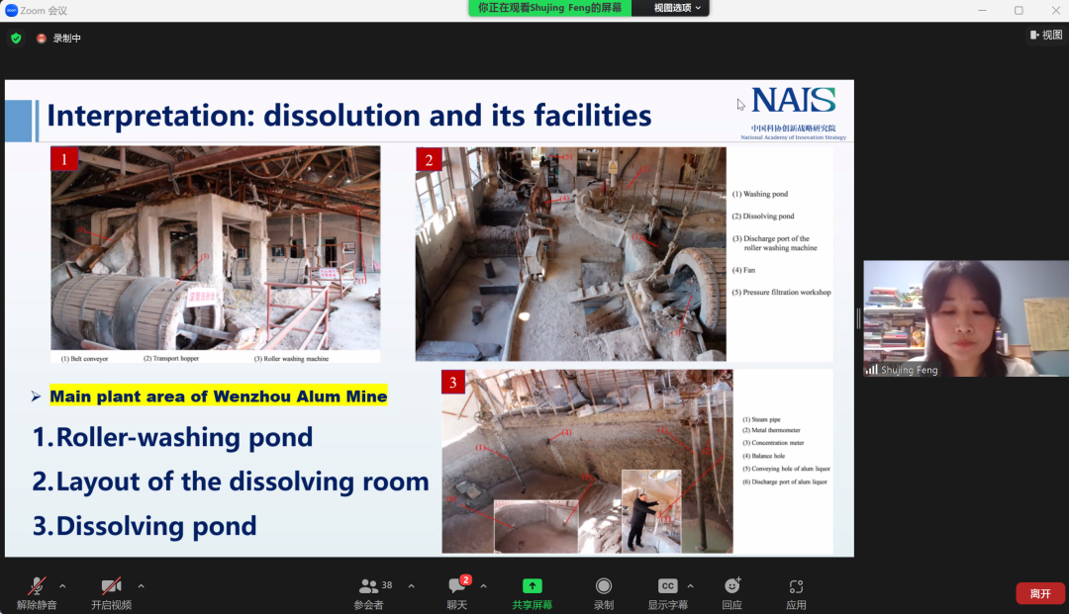Click the NAIS logo on the slide
The height and width of the screenshot is (614, 1069).
tap(794, 100)
